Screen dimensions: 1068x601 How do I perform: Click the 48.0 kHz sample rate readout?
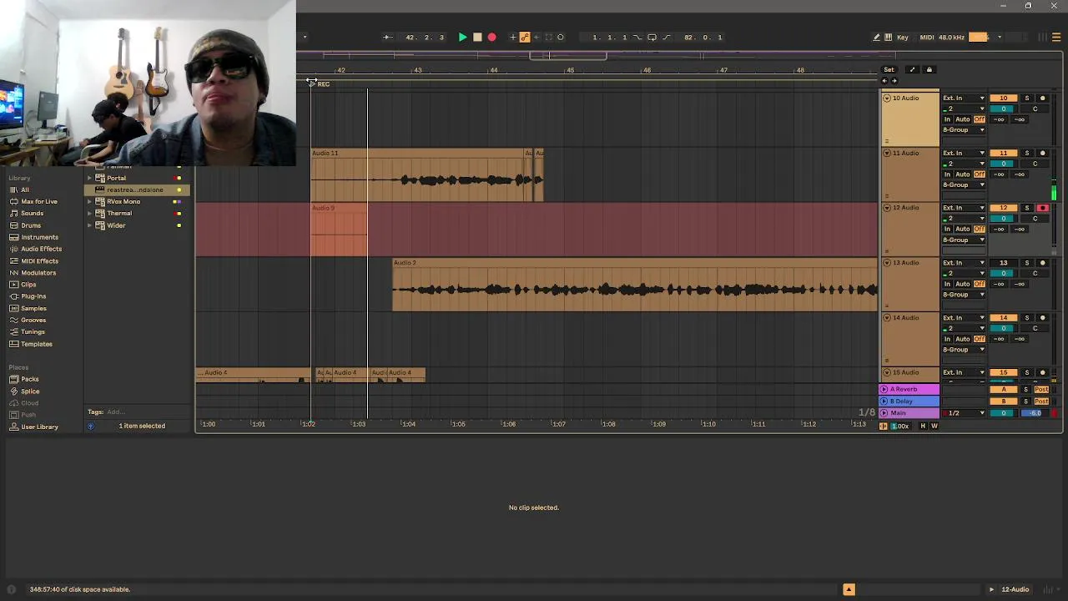[x=951, y=37]
